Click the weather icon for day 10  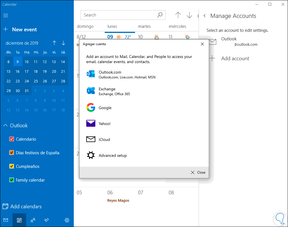157,37
